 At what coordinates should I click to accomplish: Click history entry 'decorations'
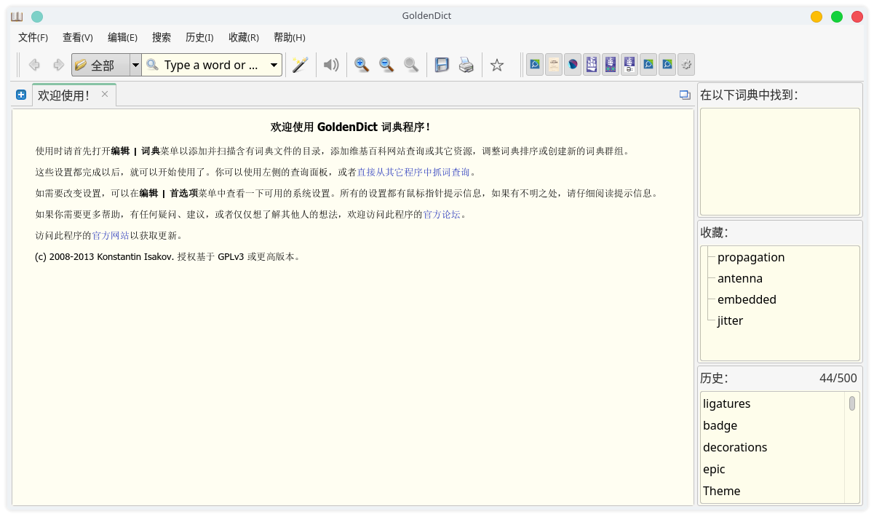click(x=773, y=447)
